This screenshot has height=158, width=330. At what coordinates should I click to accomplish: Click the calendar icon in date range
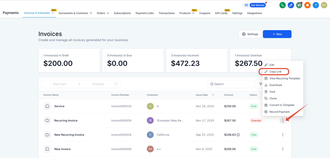pyautogui.click(x=116, y=84)
